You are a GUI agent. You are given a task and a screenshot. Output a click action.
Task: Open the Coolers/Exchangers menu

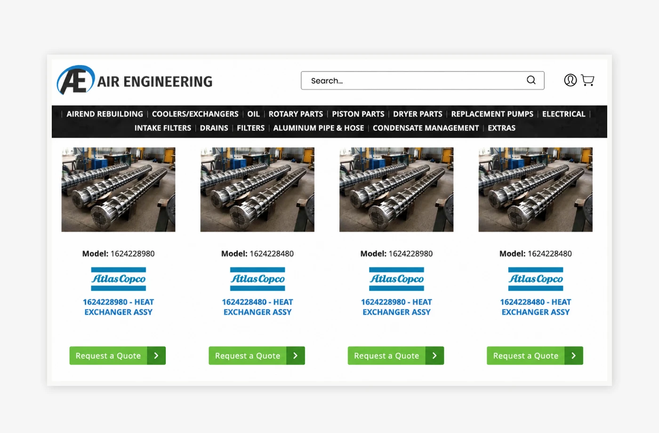tap(195, 114)
